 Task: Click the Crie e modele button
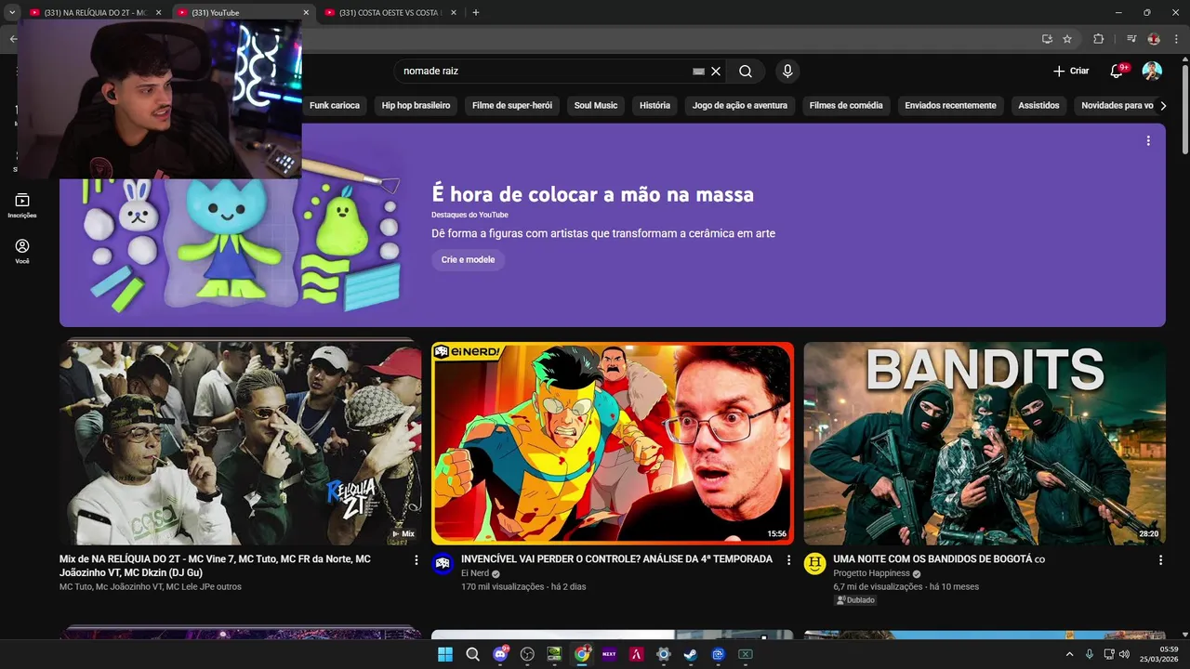tap(468, 260)
